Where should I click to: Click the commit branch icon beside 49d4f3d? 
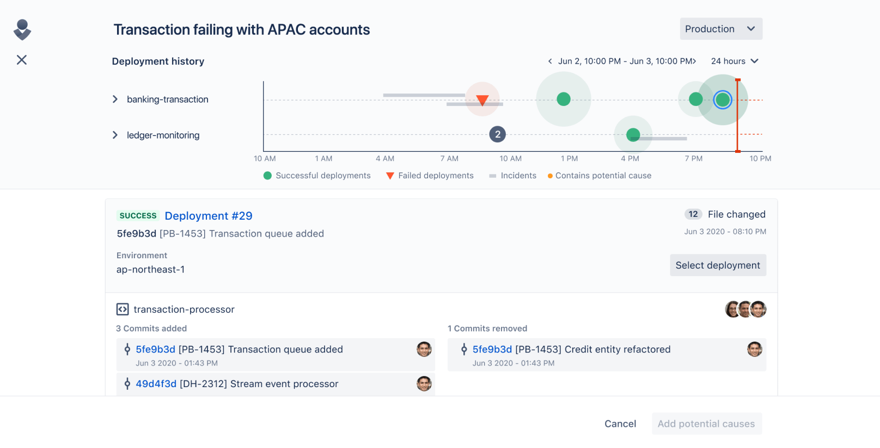(127, 384)
